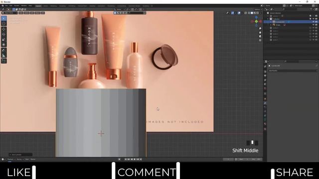
Task: Toggle viewport gizmo display button
Action: point(233,13)
